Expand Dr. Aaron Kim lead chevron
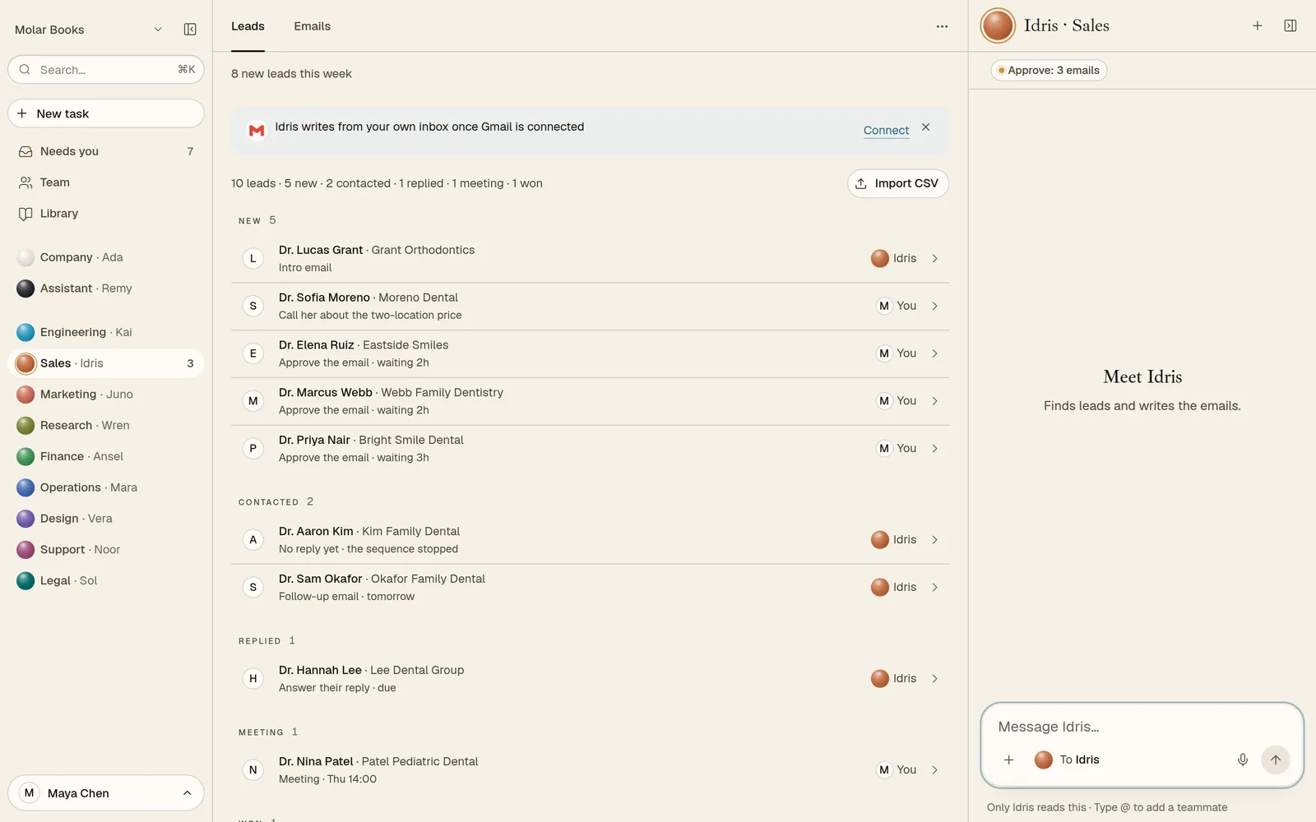 click(x=934, y=540)
